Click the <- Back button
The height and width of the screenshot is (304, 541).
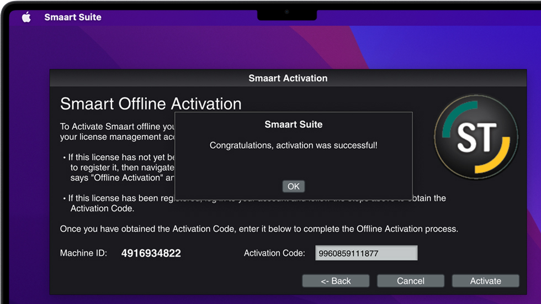336,281
